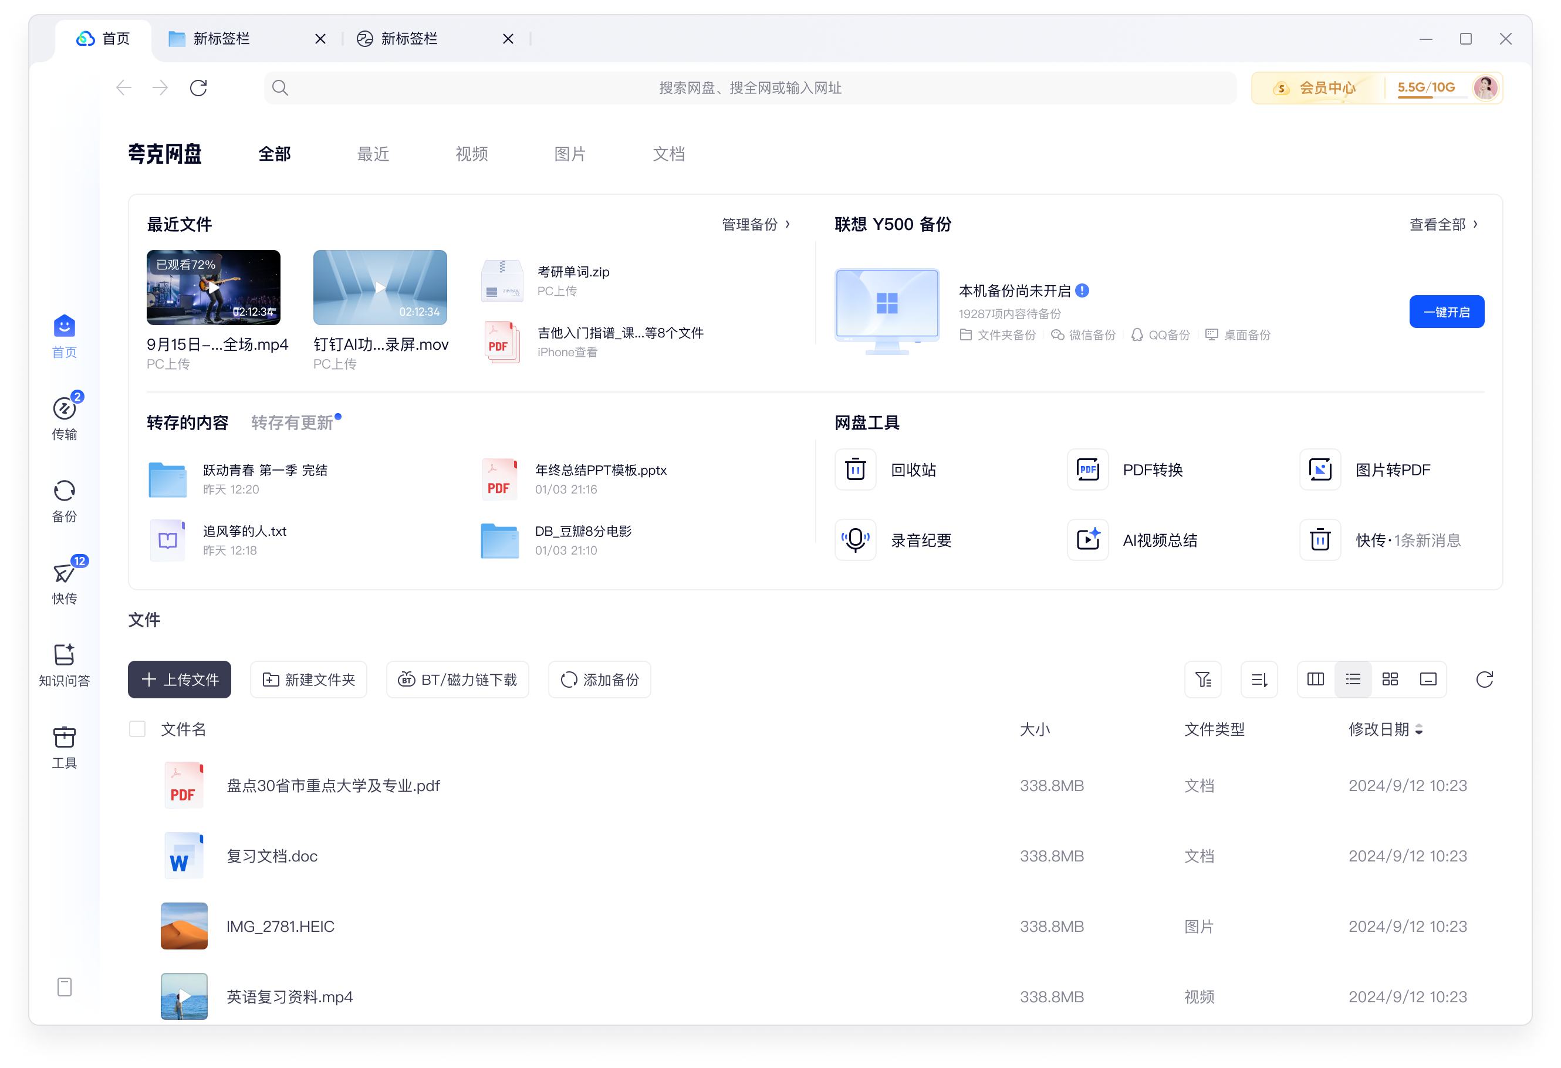Click the BT/磁力链下载 button
The width and height of the screenshot is (1561, 1068).
[457, 680]
